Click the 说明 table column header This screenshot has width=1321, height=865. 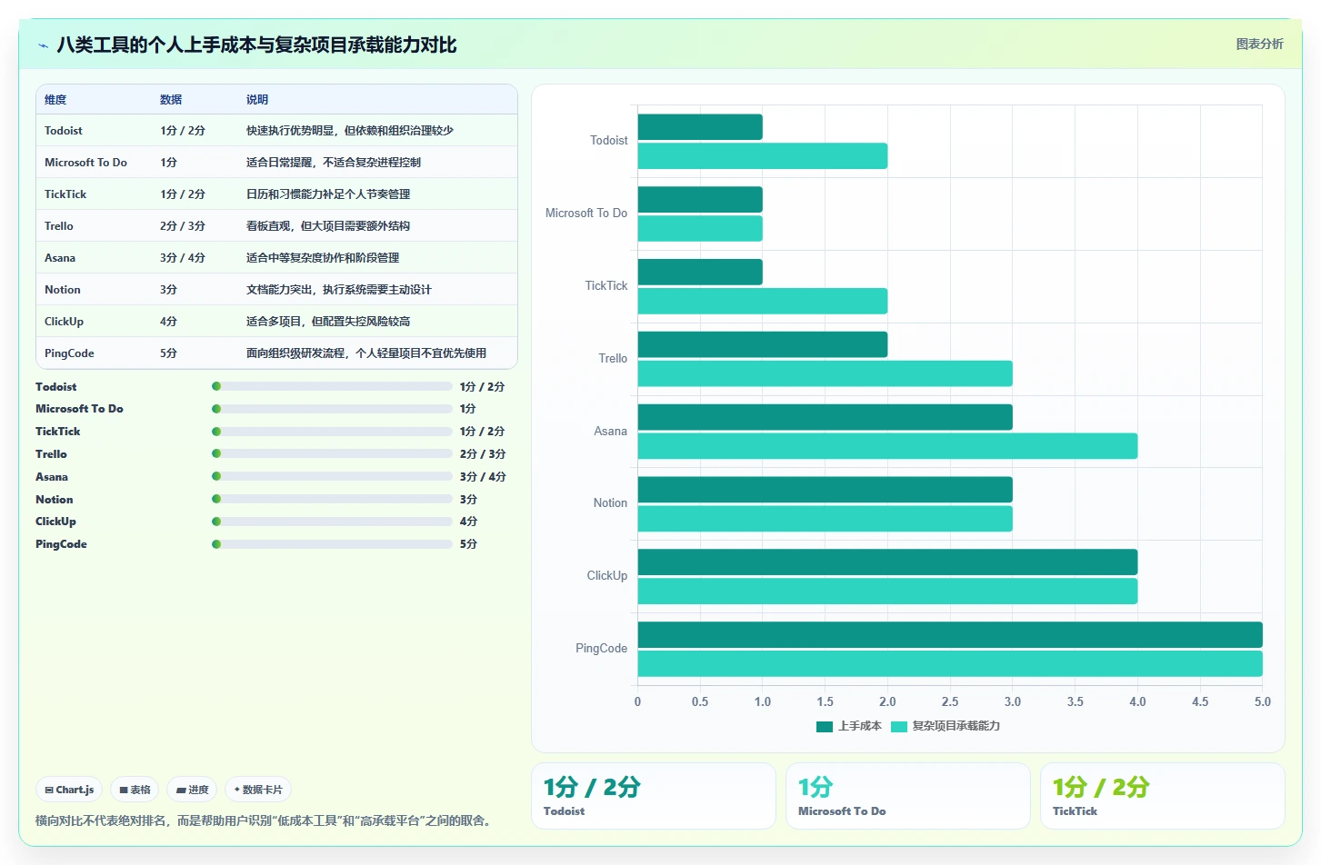tap(257, 100)
